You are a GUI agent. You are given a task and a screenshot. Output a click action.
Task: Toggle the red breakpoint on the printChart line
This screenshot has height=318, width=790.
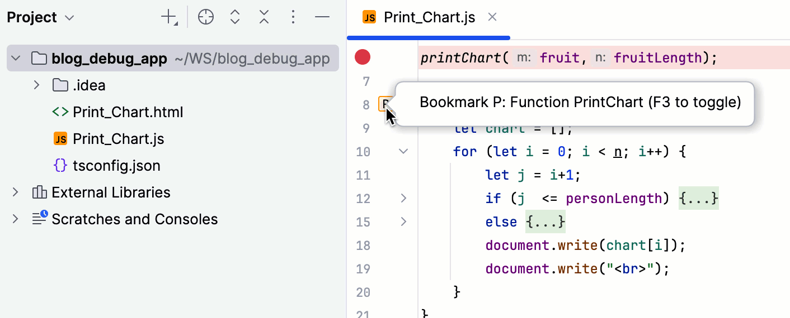[x=363, y=57]
